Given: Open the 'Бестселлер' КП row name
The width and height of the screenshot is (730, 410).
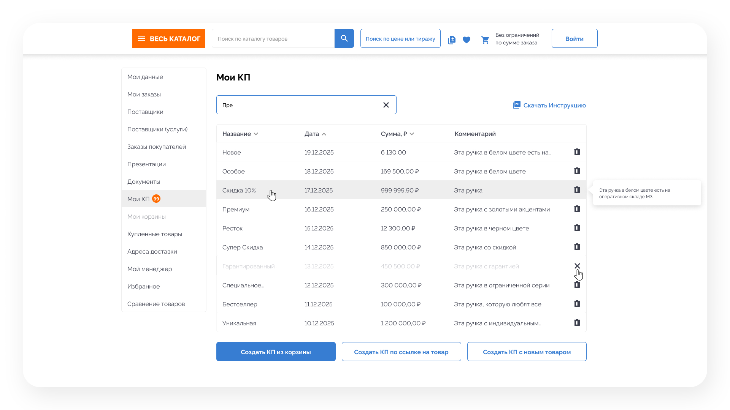Looking at the screenshot, I should point(240,304).
